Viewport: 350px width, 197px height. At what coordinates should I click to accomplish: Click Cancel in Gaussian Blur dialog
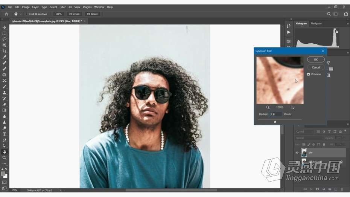pyautogui.click(x=316, y=67)
